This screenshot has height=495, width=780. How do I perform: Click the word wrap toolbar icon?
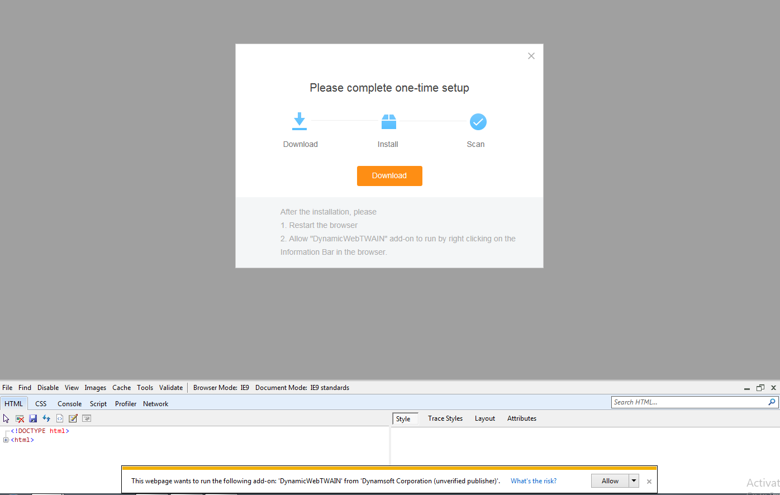87,418
